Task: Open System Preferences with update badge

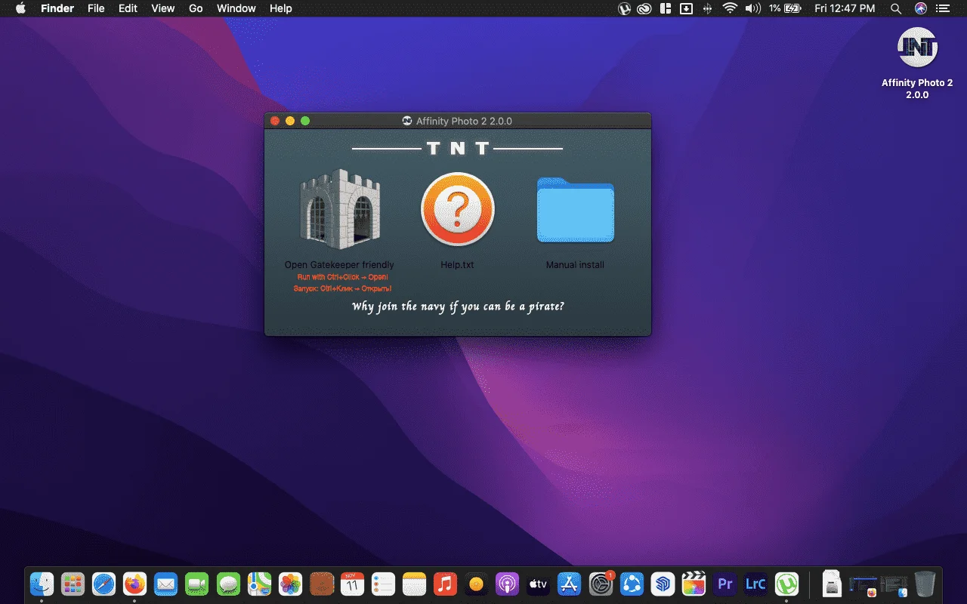Action: [x=601, y=584]
